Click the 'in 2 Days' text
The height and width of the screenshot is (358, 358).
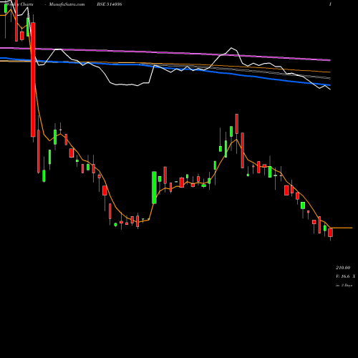click(x=344, y=285)
